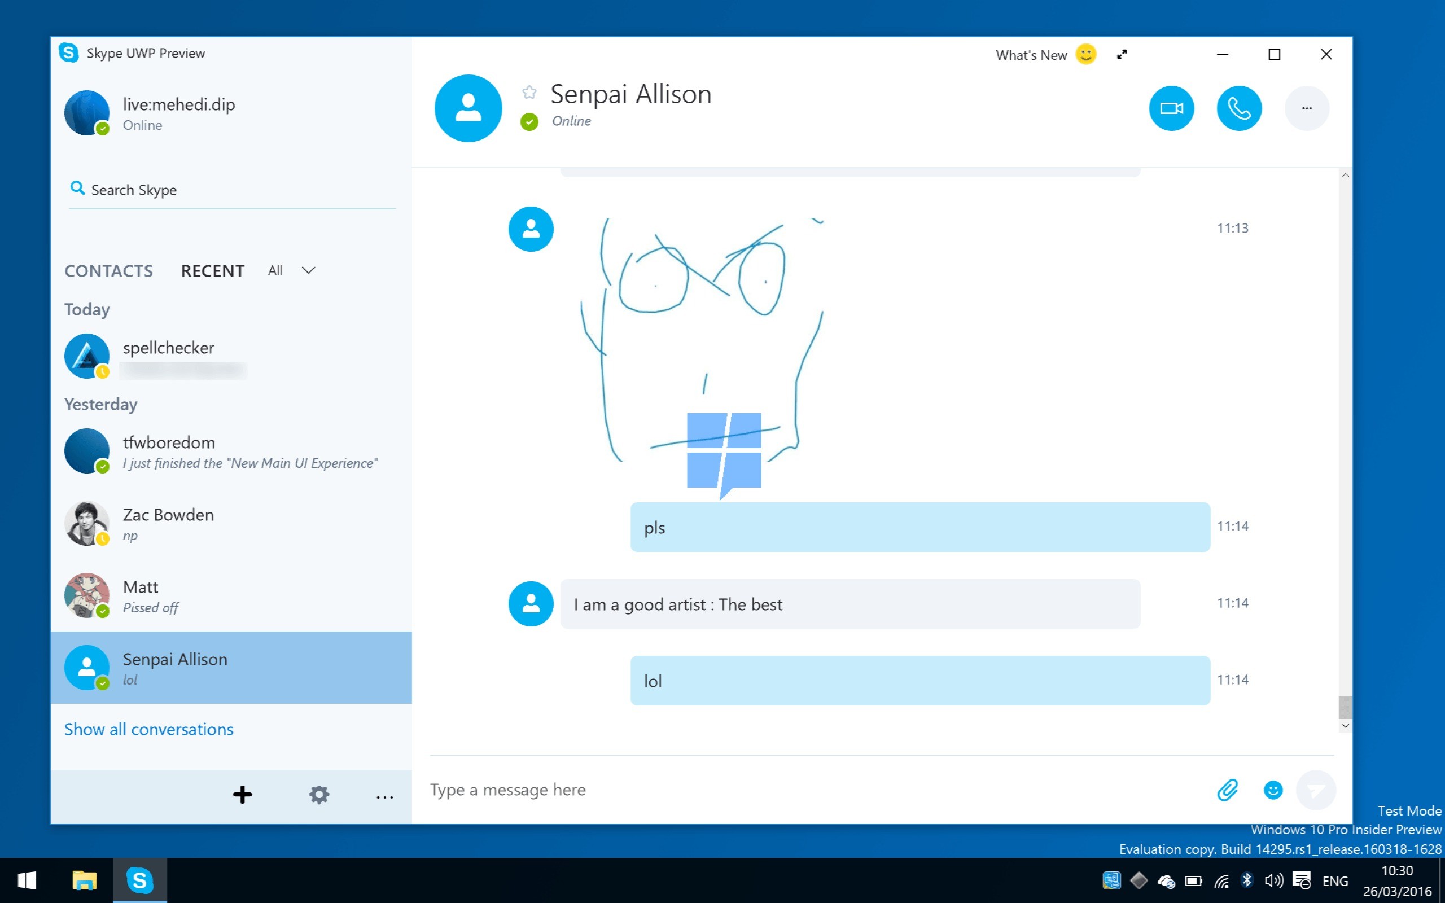1445x903 pixels.
Task: Click the chat vertical scrollbar thumb
Action: pos(1345,708)
